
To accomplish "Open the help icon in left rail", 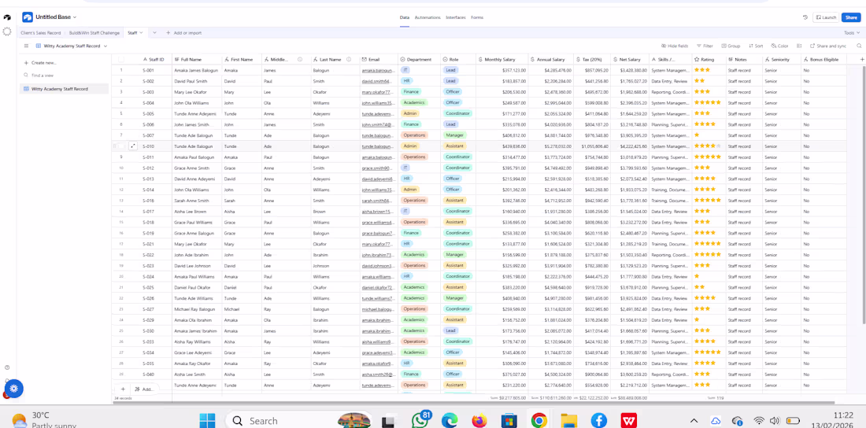I will pyautogui.click(x=6, y=367).
